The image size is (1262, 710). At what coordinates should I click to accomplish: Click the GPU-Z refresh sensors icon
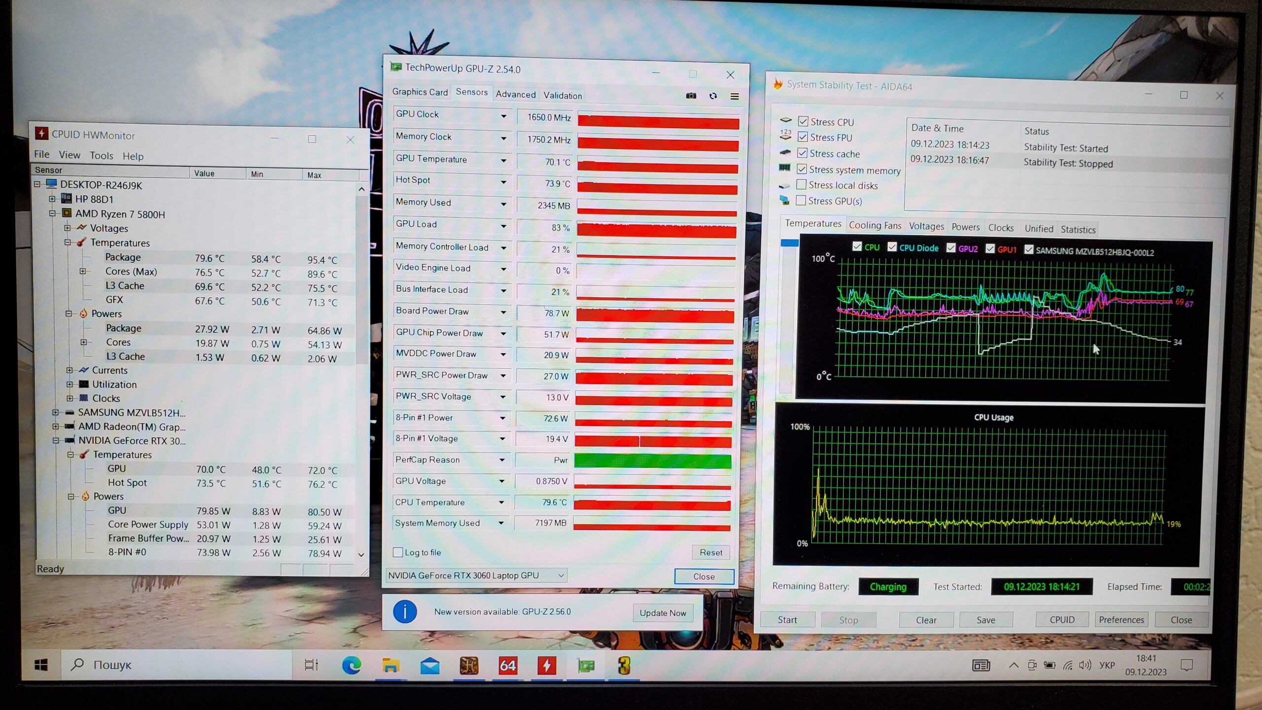(x=713, y=96)
